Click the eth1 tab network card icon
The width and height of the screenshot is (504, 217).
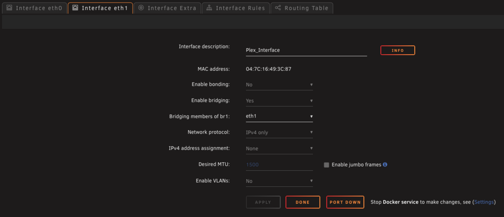point(75,8)
